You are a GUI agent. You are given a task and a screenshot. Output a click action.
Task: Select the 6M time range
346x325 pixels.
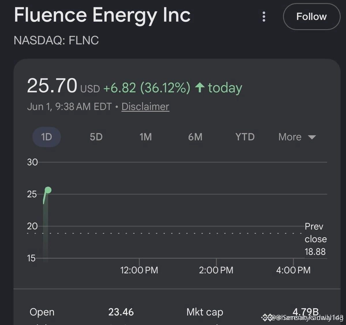coord(195,137)
